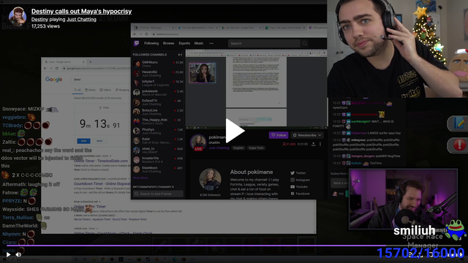The image size is (468, 263).
Task: Click the notebook and pencil overlay button
Action: coord(458,123)
